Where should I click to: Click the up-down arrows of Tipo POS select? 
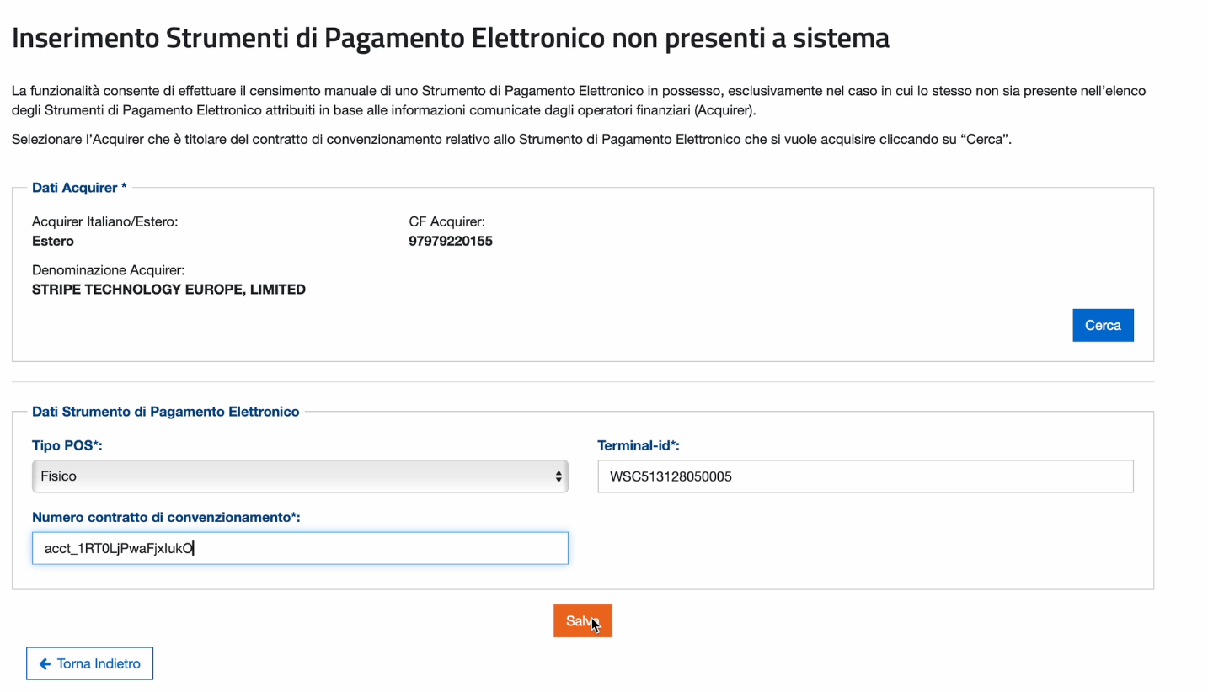tap(558, 476)
